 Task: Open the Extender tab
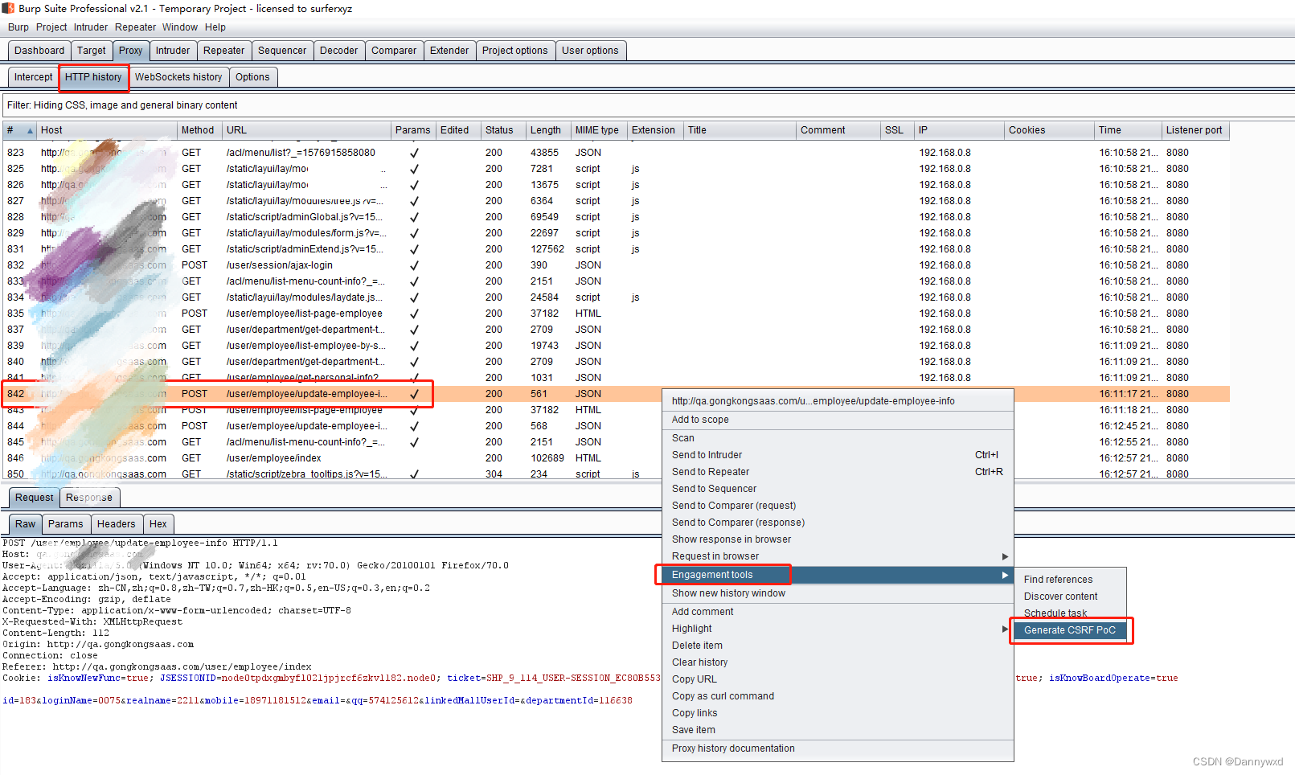(x=449, y=51)
